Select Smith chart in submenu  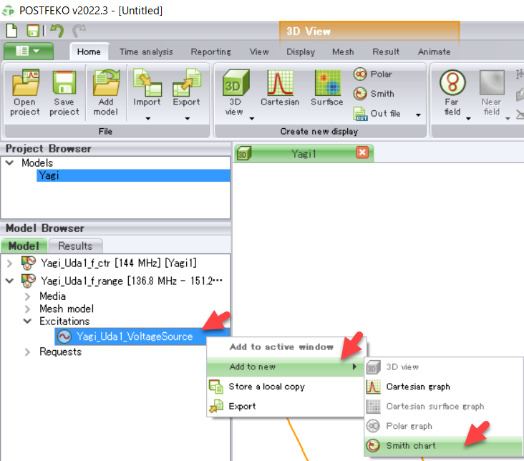pyautogui.click(x=444, y=446)
